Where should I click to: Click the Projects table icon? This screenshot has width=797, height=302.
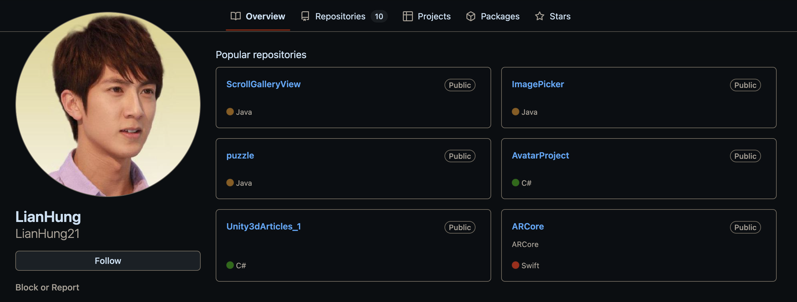pyautogui.click(x=407, y=16)
